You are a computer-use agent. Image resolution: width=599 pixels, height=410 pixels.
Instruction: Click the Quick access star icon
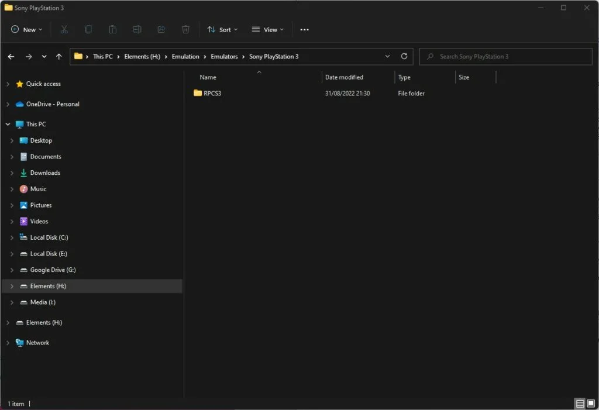click(x=20, y=84)
